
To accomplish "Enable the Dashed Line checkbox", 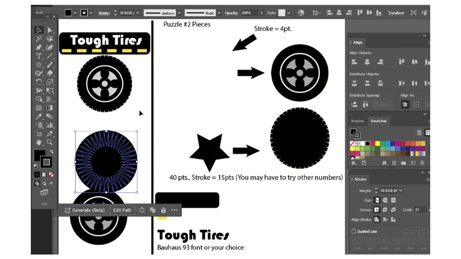I will point(354,232).
